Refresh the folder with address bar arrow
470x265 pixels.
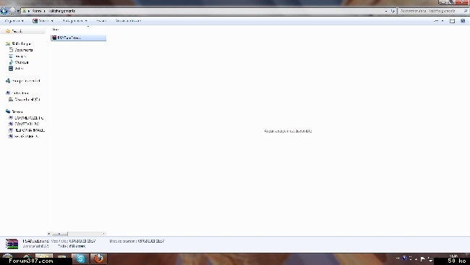[393, 11]
